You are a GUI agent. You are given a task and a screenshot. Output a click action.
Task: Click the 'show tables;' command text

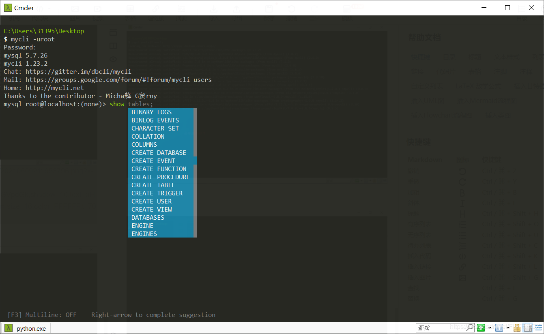pos(131,104)
